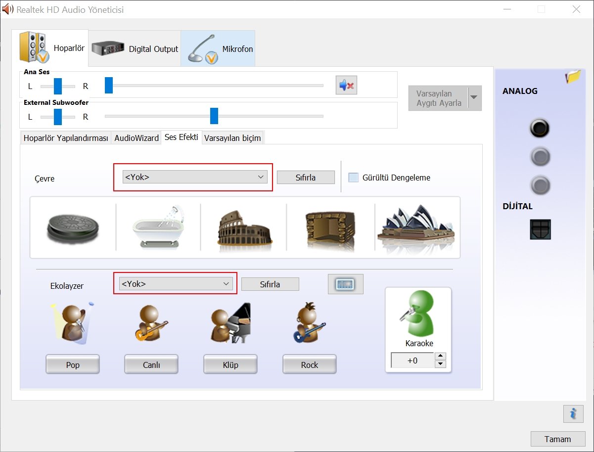Click the Klüp pianist equalizer icon
594x452 pixels.
pyautogui.click(x=230, y=322)
